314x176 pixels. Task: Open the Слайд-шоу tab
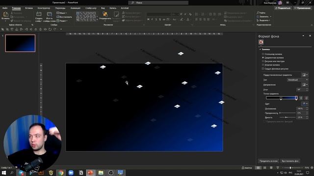91,8
